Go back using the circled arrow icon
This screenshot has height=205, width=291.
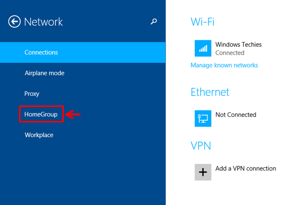click(14, 21)
